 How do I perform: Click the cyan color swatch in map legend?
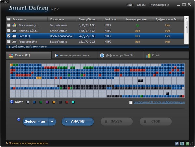(73, 102)
